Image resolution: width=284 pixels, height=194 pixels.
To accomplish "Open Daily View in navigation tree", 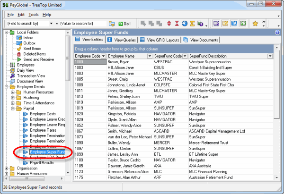I will point(27,70).
